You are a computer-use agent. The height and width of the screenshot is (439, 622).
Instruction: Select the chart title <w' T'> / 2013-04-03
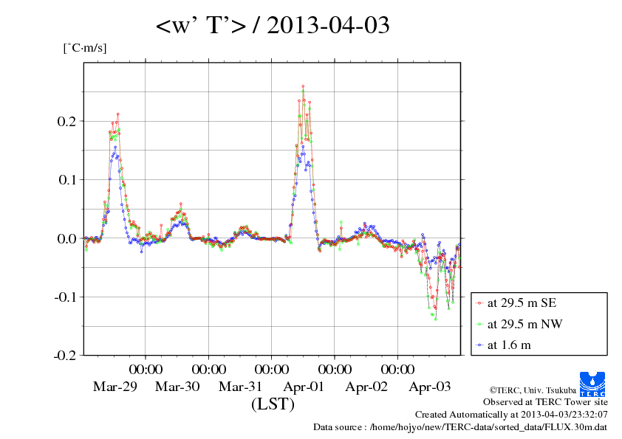click(x=273, y=27)
